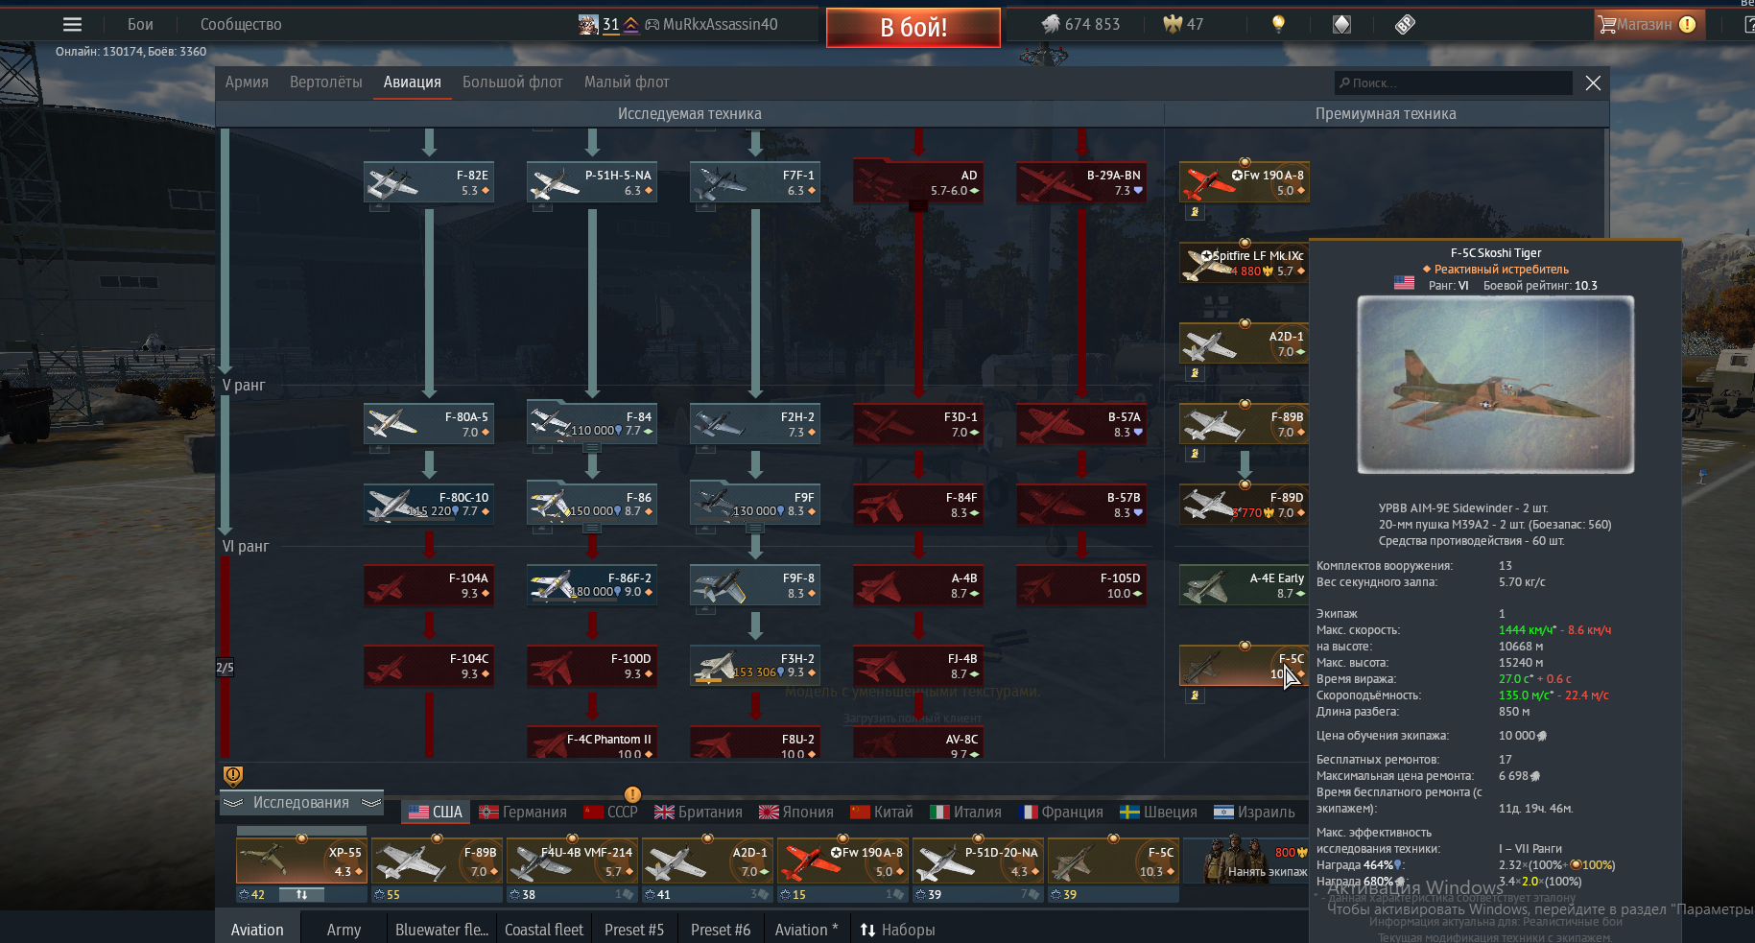The height and width of the screenshot is (943, 1755).
Task: Expand the F-86F-2 group
Action: coord(592,585)
